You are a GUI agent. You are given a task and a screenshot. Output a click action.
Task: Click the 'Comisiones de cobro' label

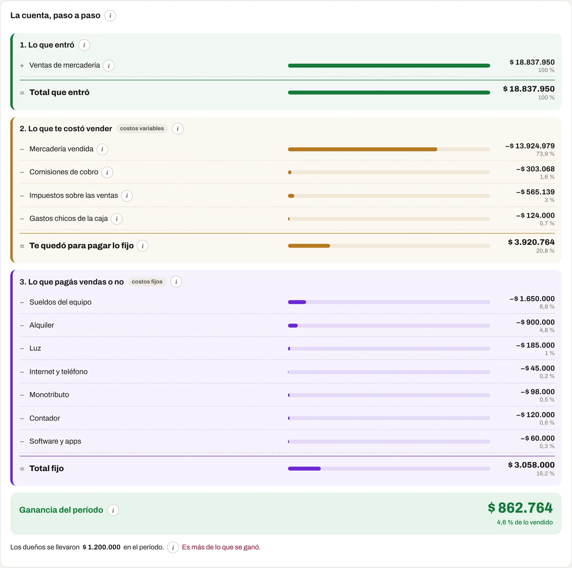click(x=64, y=172)
